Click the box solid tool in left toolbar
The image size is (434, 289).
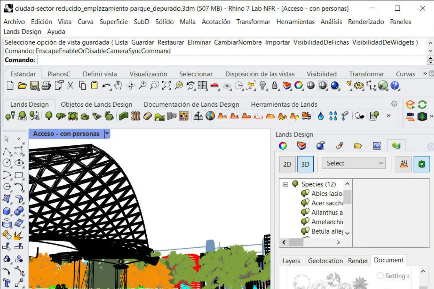[7, 211]
